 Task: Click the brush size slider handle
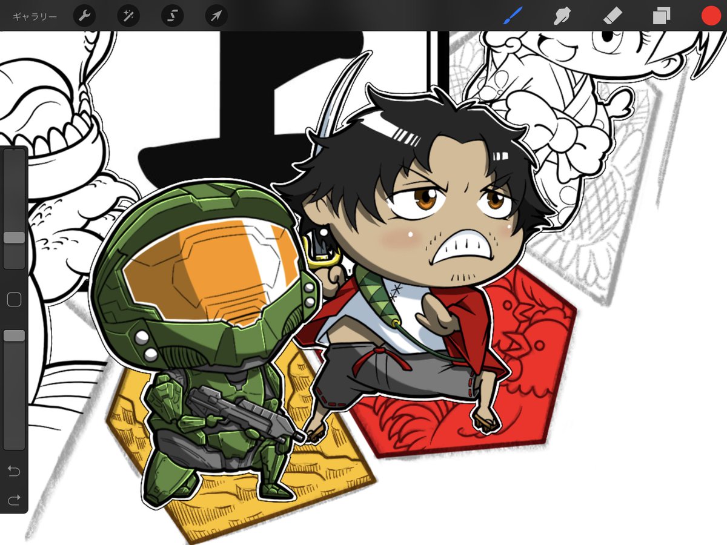pyautogui.click(x=14, y=237)
